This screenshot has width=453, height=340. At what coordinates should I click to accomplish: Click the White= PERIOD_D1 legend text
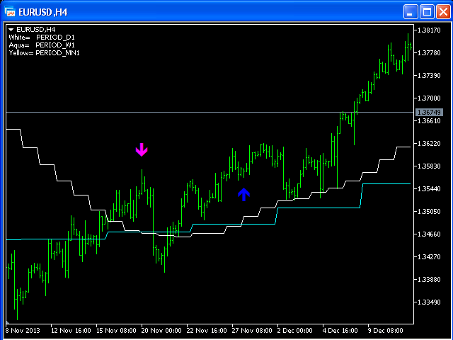tap(41, 37)
